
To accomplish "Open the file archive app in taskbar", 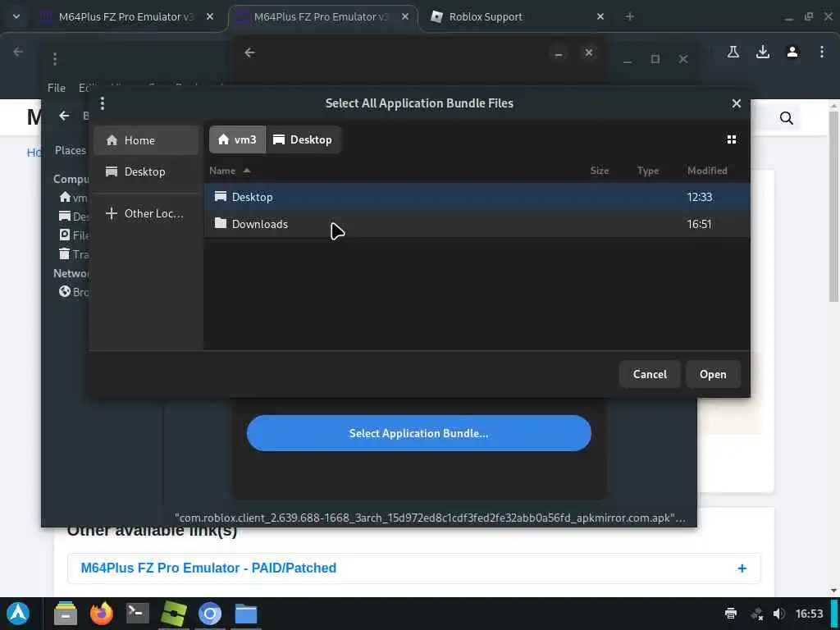I will [66, 614].
